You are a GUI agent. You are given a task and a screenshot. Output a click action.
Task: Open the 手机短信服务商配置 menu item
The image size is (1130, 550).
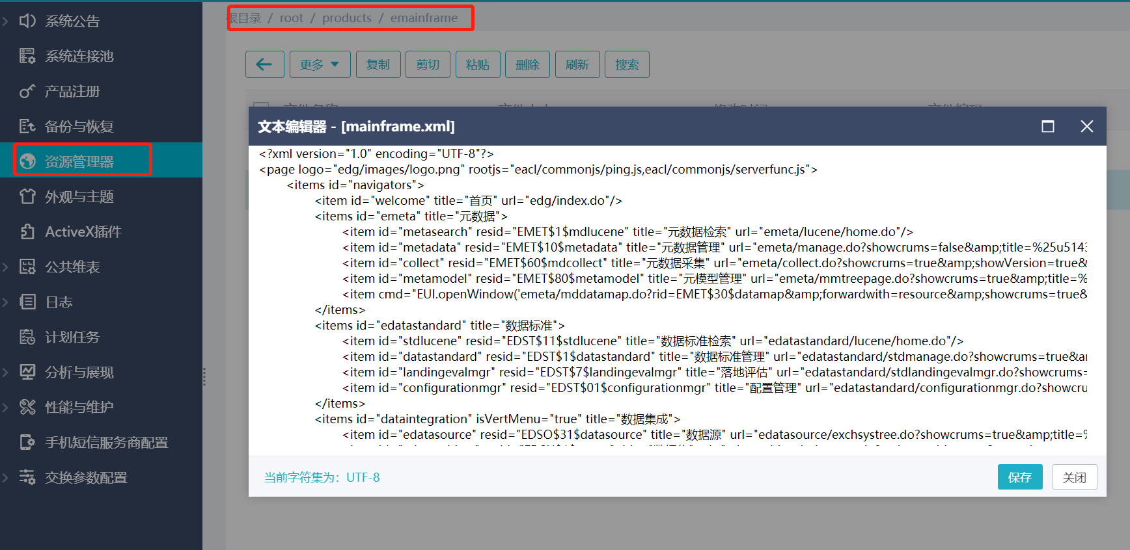point(106,442)
